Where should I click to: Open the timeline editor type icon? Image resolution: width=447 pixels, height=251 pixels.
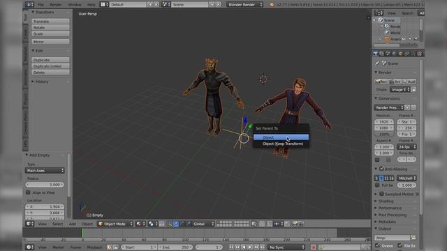[x=29, y=247]
